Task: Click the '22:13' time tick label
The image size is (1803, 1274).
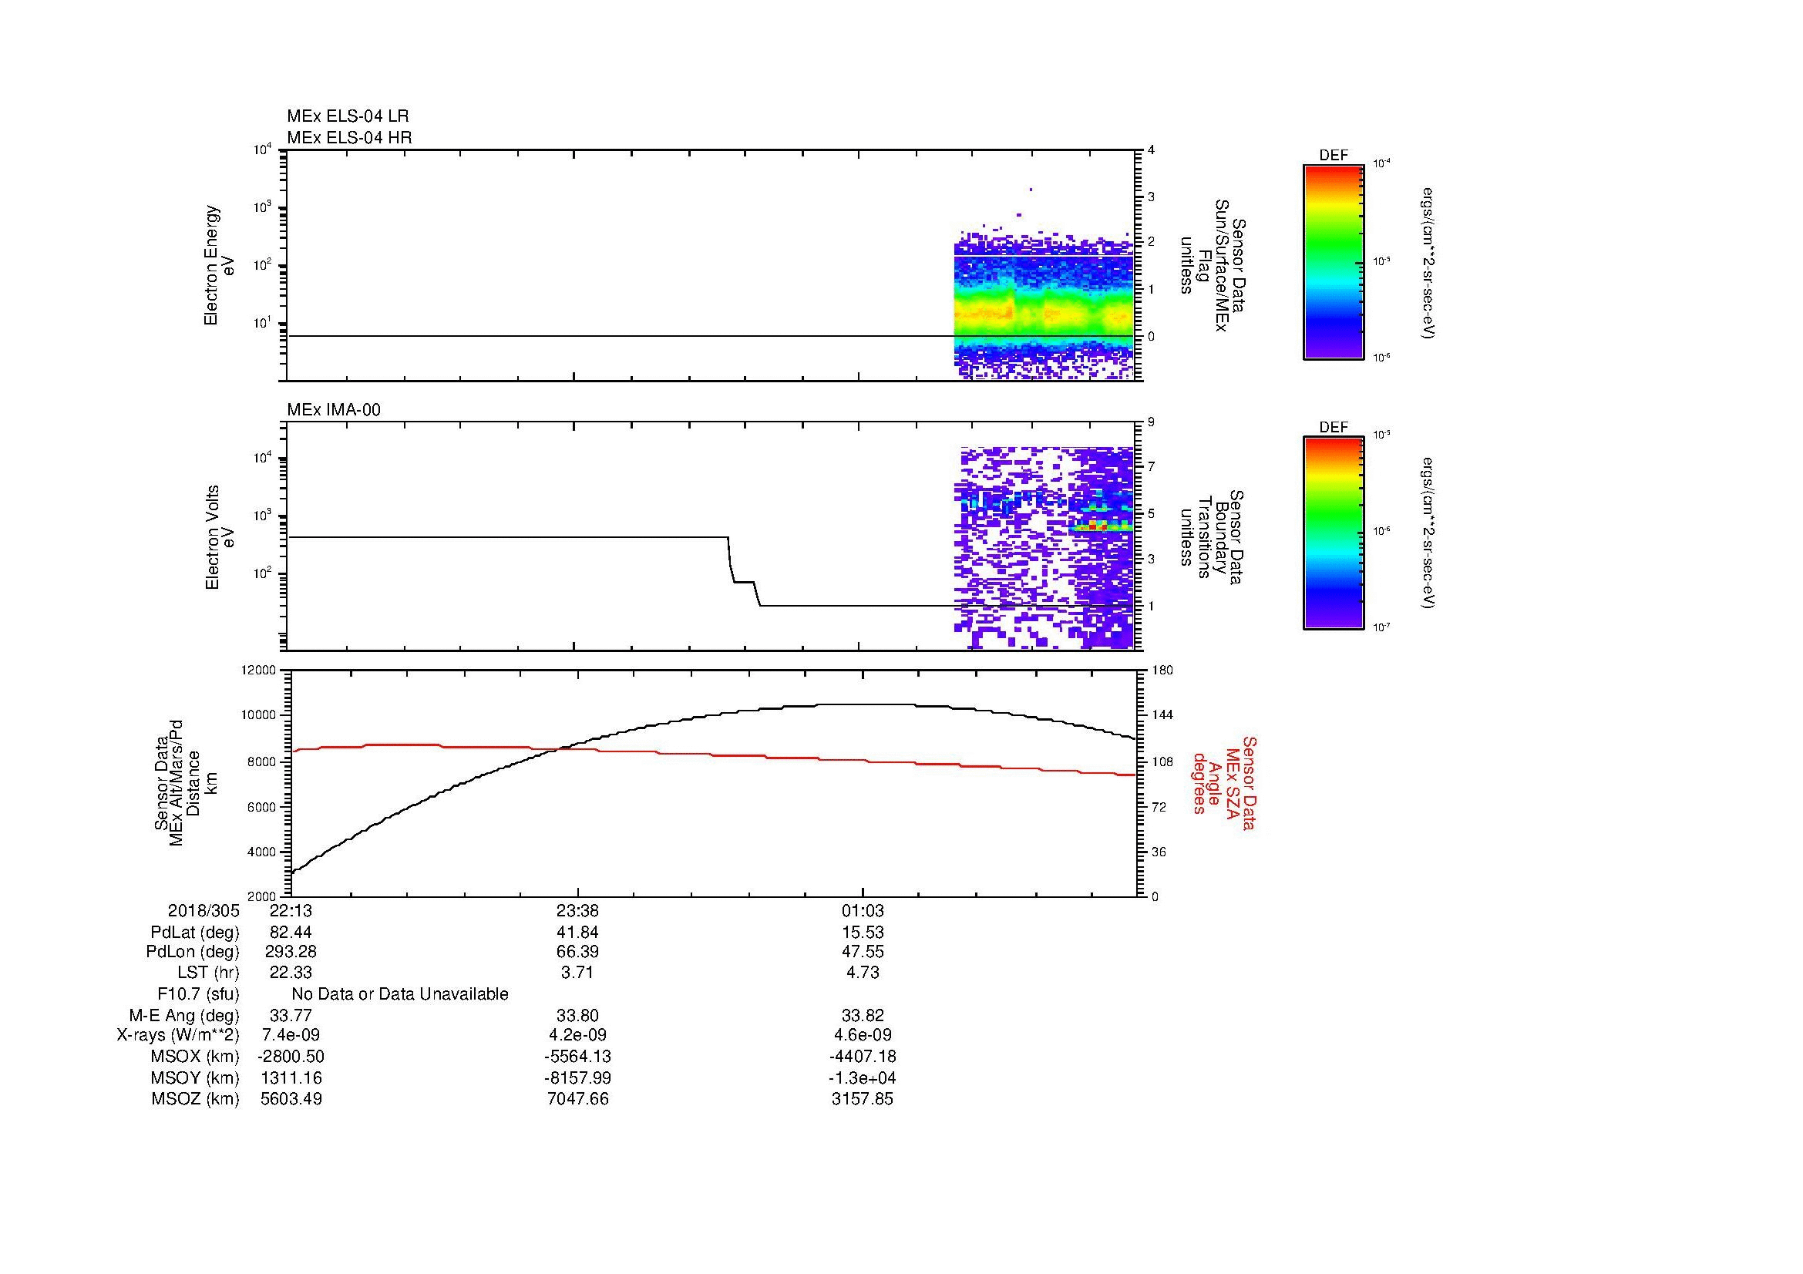Action: (x=291, y=910)
